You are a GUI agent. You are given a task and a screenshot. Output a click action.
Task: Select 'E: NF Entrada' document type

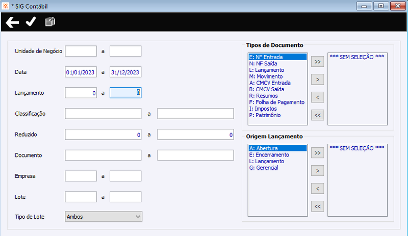pos(277,57)
